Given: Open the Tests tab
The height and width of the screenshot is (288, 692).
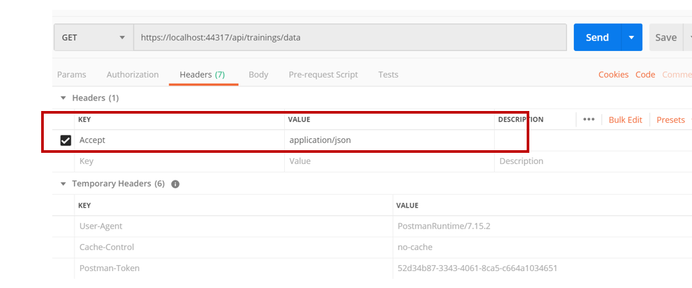Looking at the screenshot, I should (388, 74).
